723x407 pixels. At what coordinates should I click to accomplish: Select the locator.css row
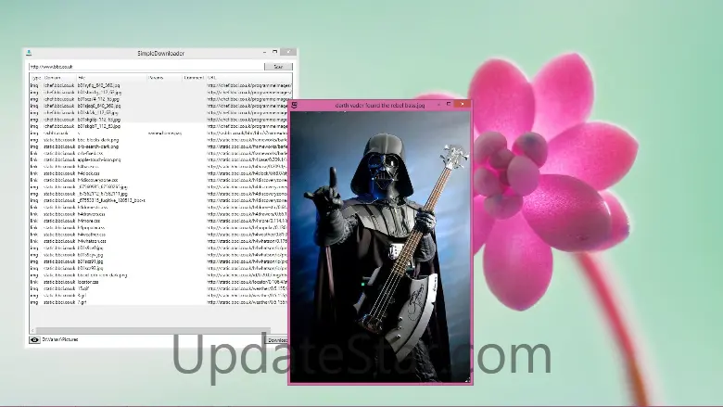point(159,282)
